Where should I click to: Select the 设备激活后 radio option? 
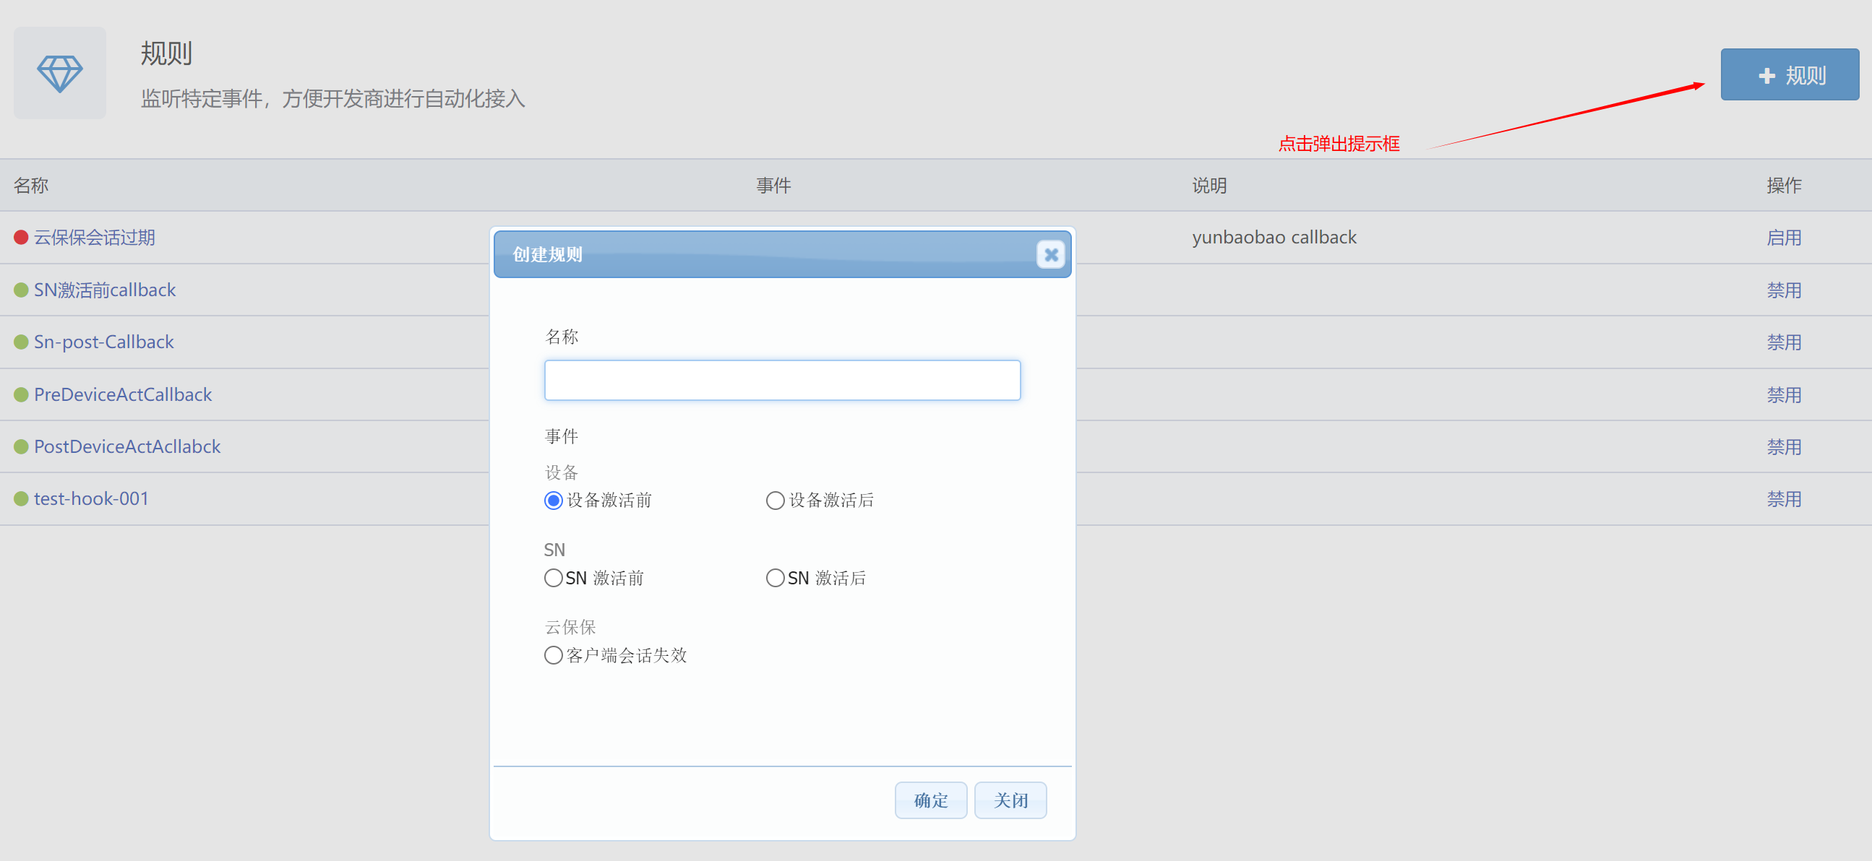coord(775,501)
